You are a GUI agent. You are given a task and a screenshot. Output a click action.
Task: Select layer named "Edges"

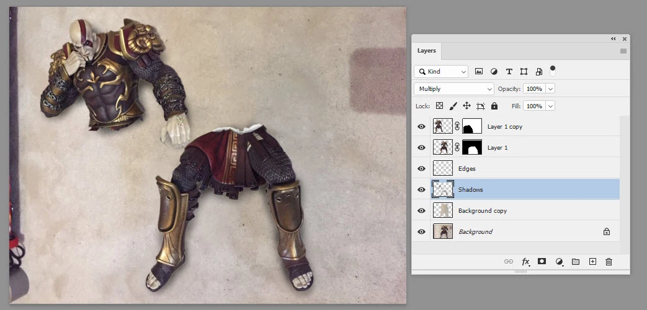pos(466,169)
